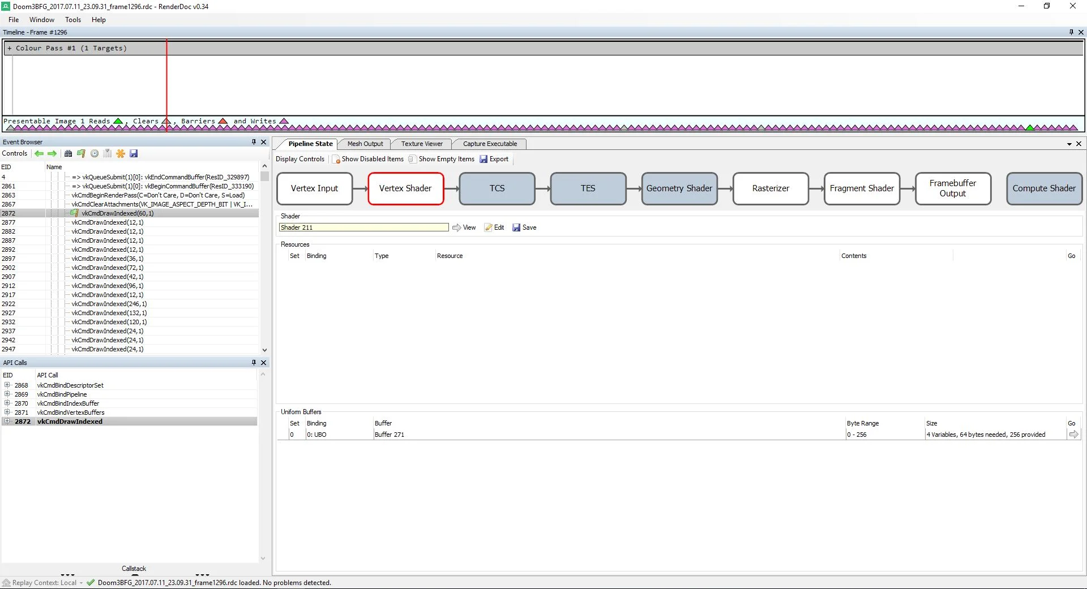Click Replay Context icon in status bar
This screenshot has width=1087, height=589.
6,583
